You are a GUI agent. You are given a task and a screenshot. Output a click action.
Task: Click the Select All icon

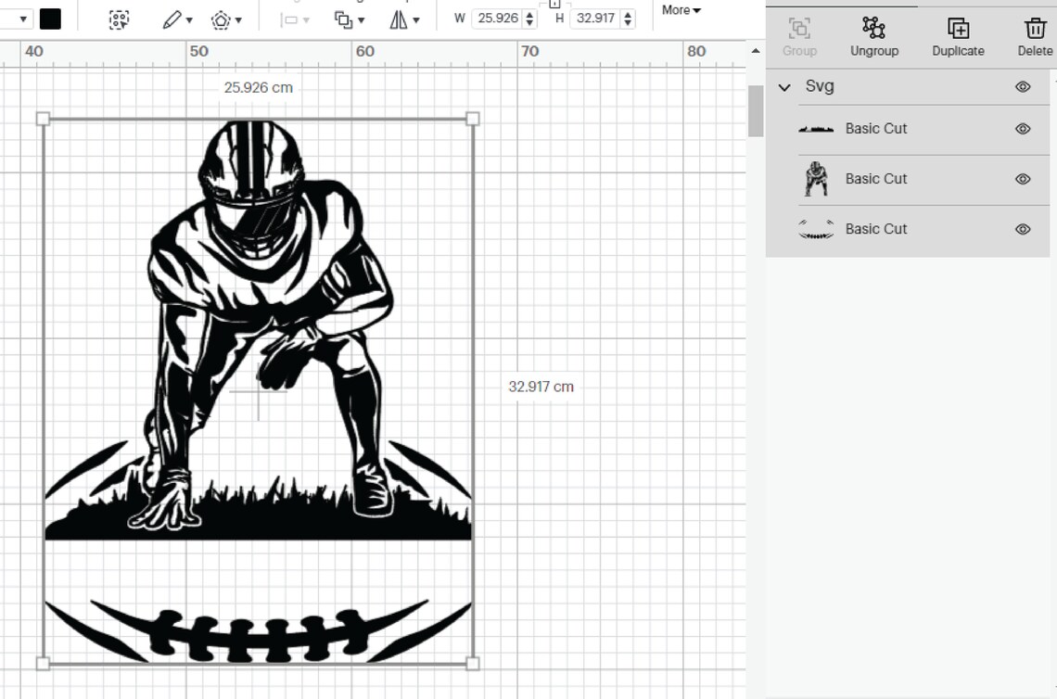(119, 19)
